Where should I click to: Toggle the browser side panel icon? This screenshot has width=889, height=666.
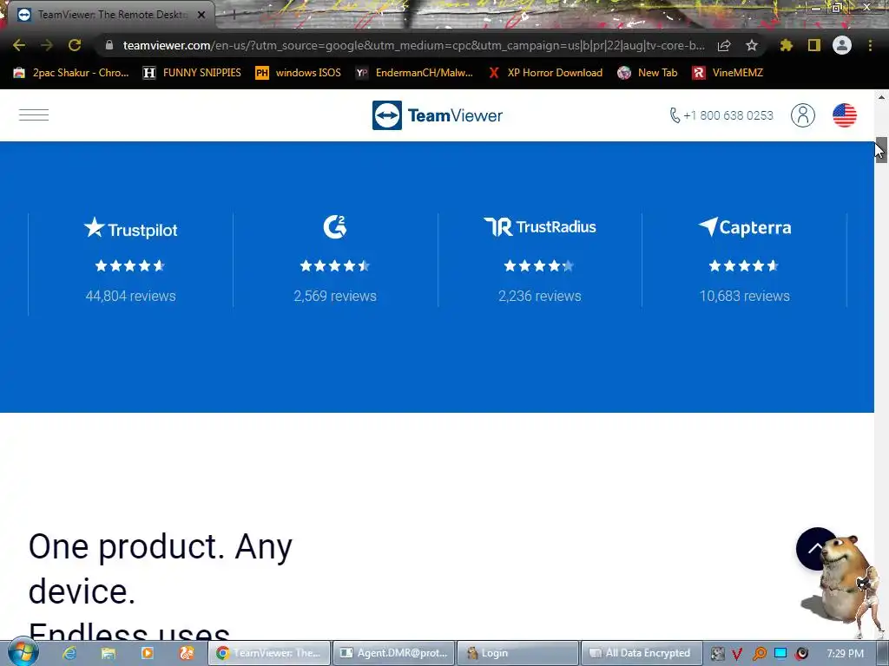pyautogui.click(x=814, y=45)
